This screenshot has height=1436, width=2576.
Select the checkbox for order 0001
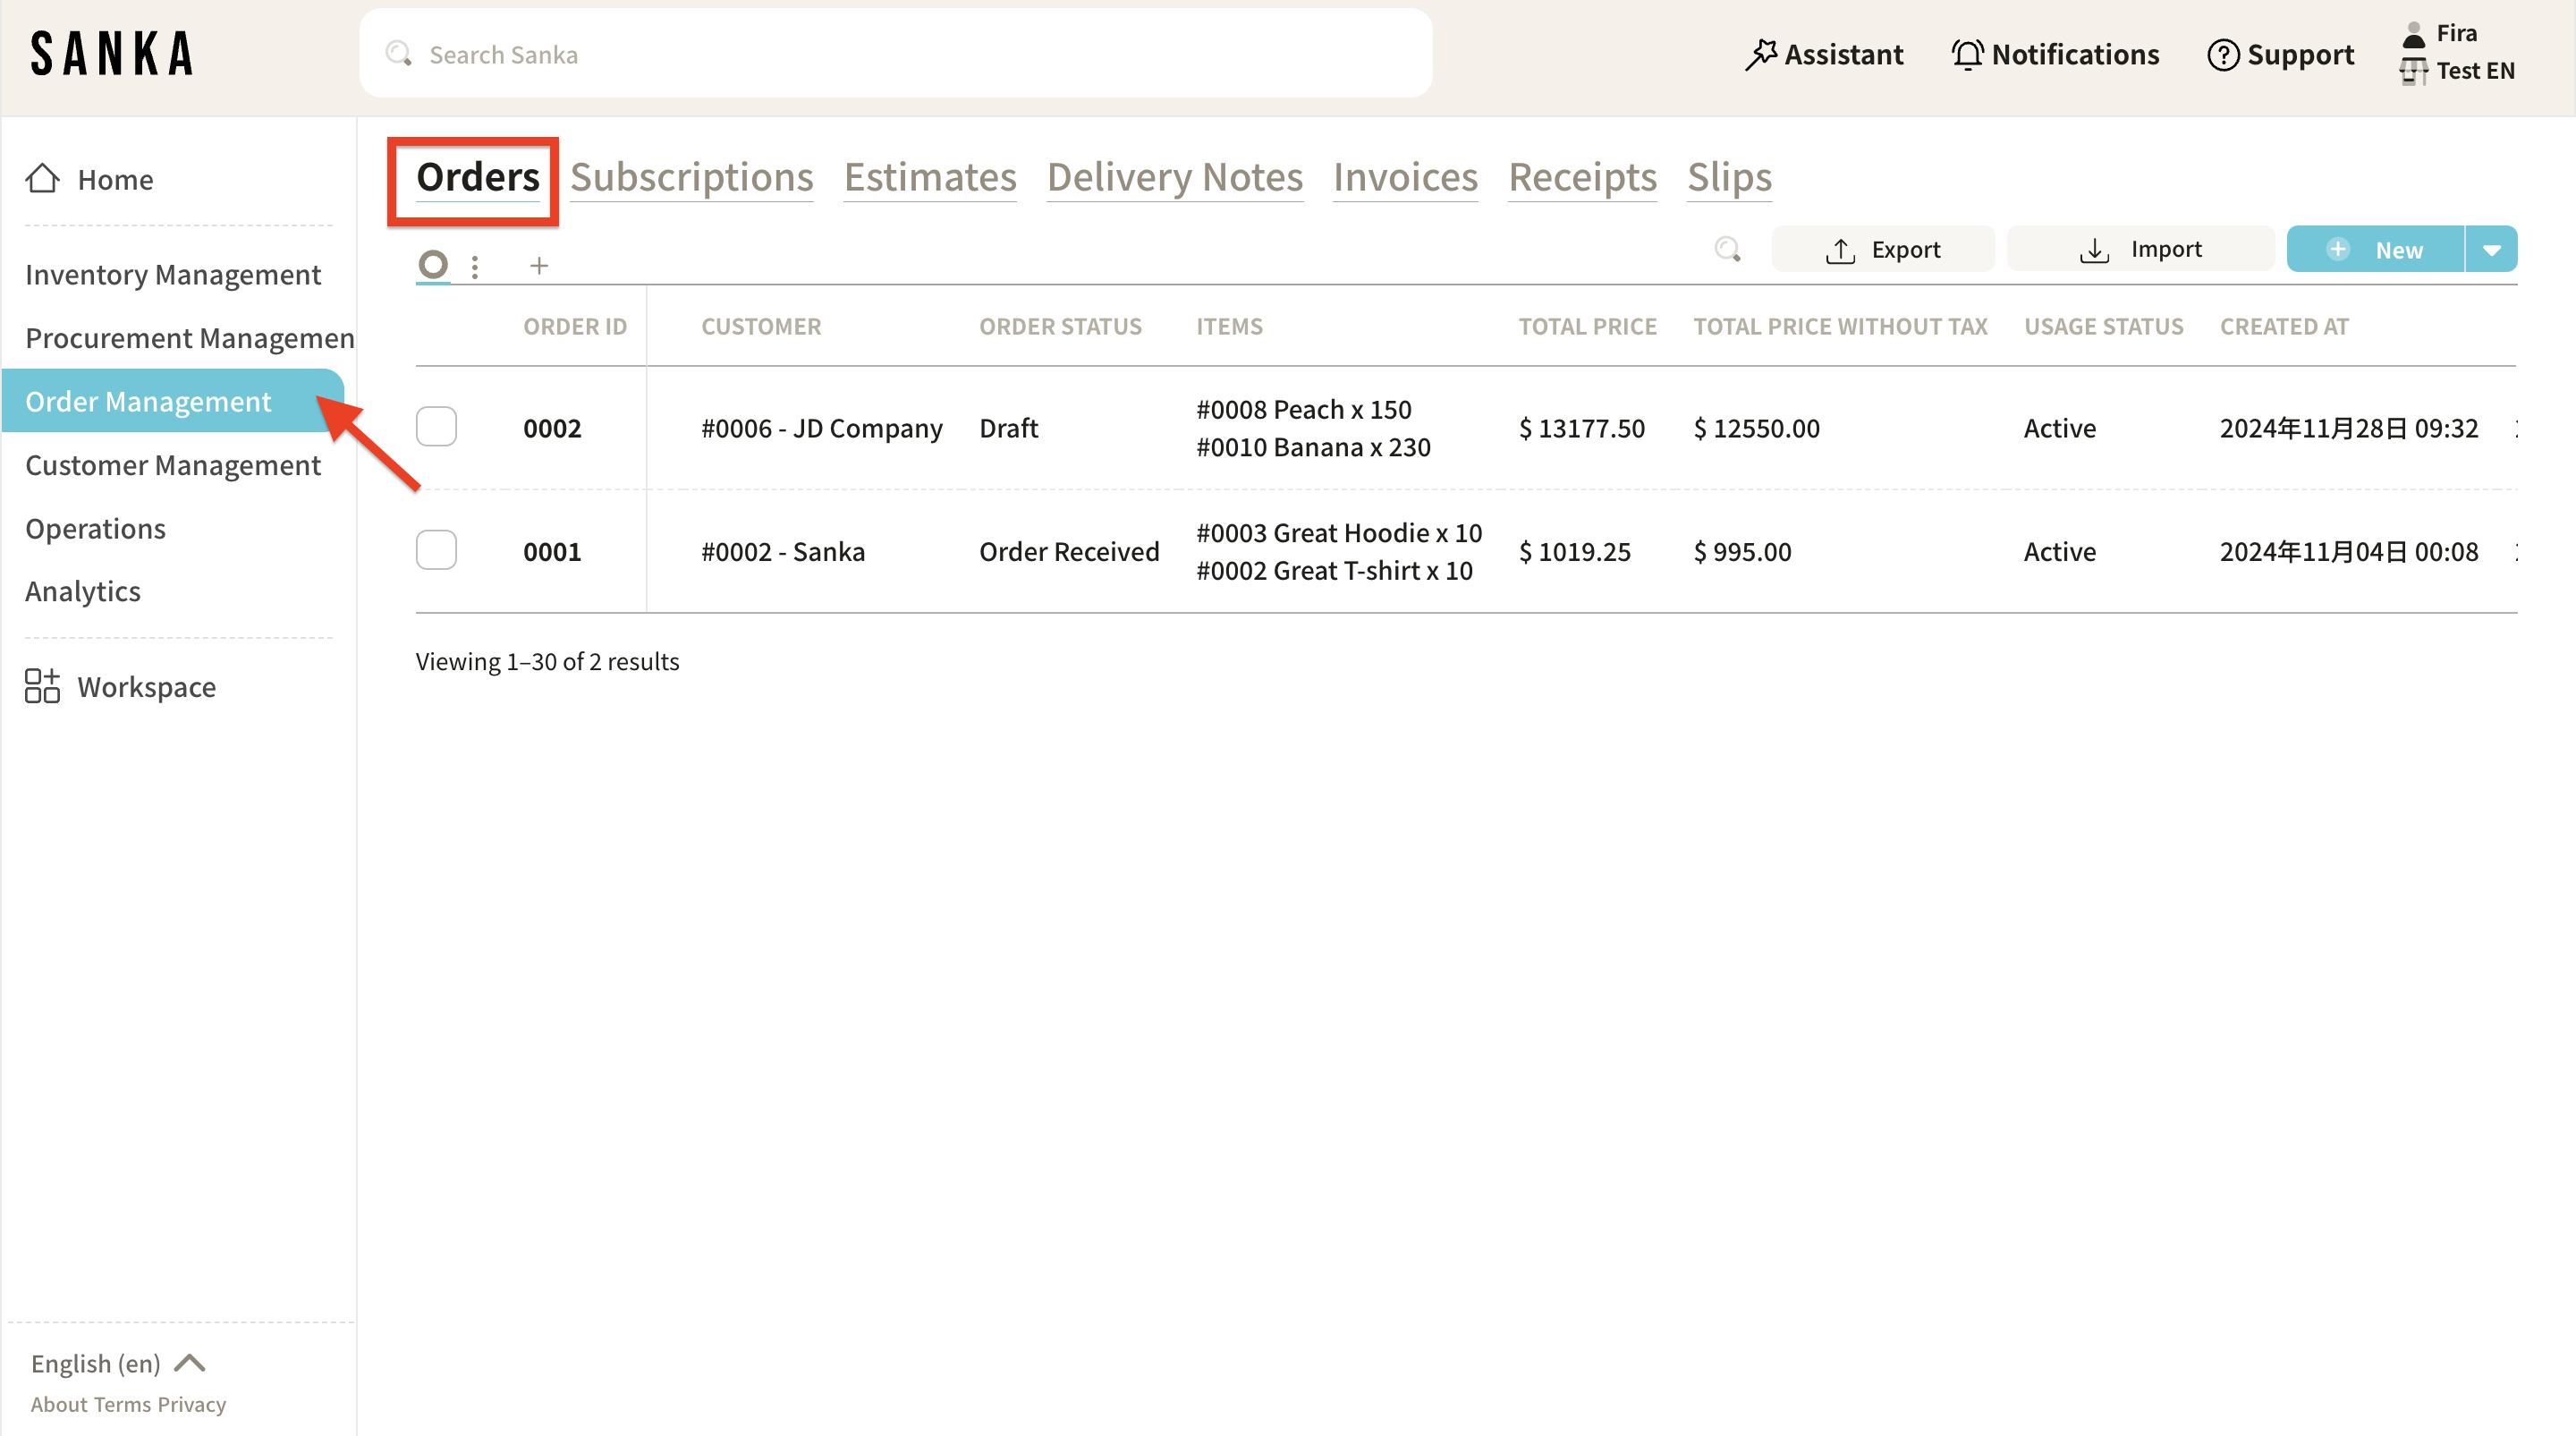tap(436, 550)
